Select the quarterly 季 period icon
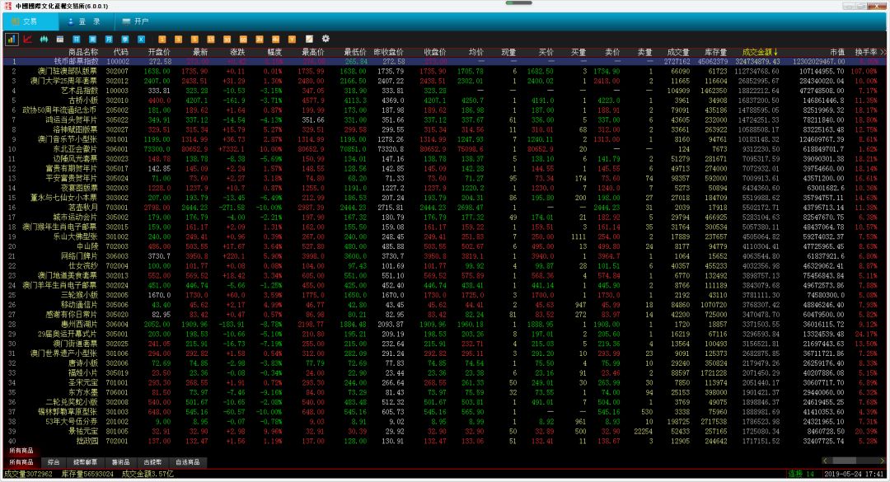This screenshot has height=482, width=890. tap(125, 40)
